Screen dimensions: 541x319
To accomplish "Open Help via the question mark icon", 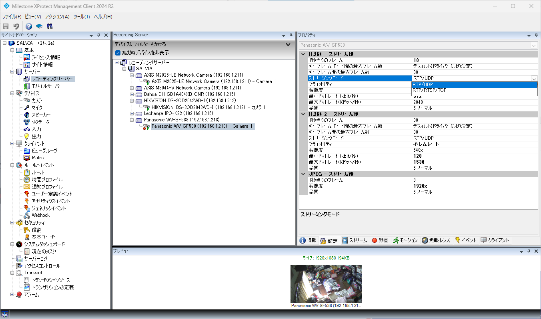I will [29, 26].
